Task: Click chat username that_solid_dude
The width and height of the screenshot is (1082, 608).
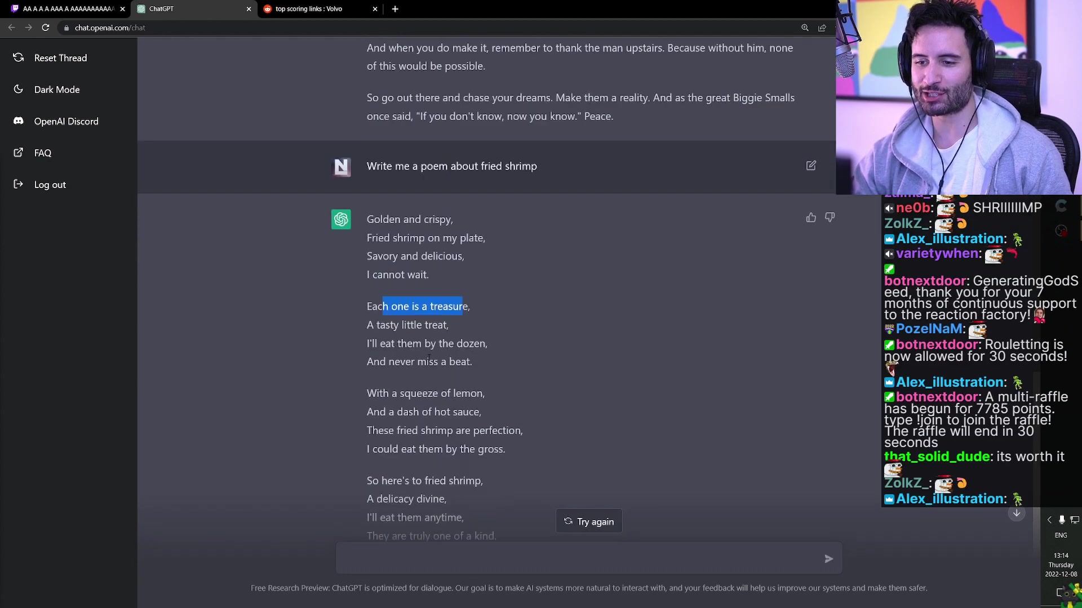Action: point(937,457)
